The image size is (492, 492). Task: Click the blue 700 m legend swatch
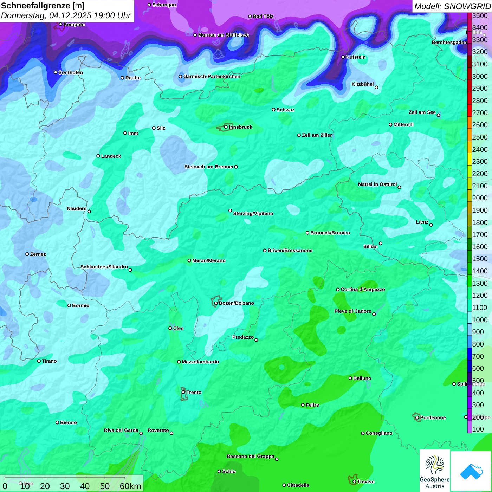(470, 354)
